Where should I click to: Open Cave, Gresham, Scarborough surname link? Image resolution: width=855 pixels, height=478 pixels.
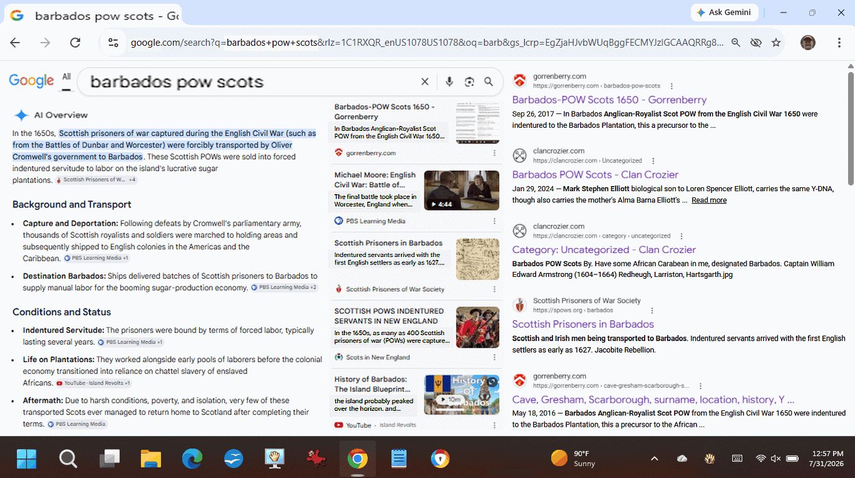pyautogui.click(x=653, y=400)
